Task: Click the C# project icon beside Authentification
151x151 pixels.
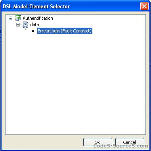Action: tap(18, 18)
